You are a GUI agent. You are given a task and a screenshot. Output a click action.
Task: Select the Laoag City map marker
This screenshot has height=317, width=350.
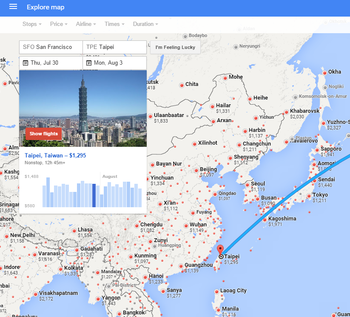(x=216, y=291)
